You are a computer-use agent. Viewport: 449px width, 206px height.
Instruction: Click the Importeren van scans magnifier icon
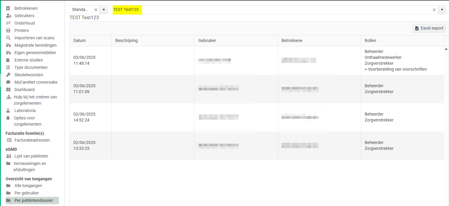[8, 38]
